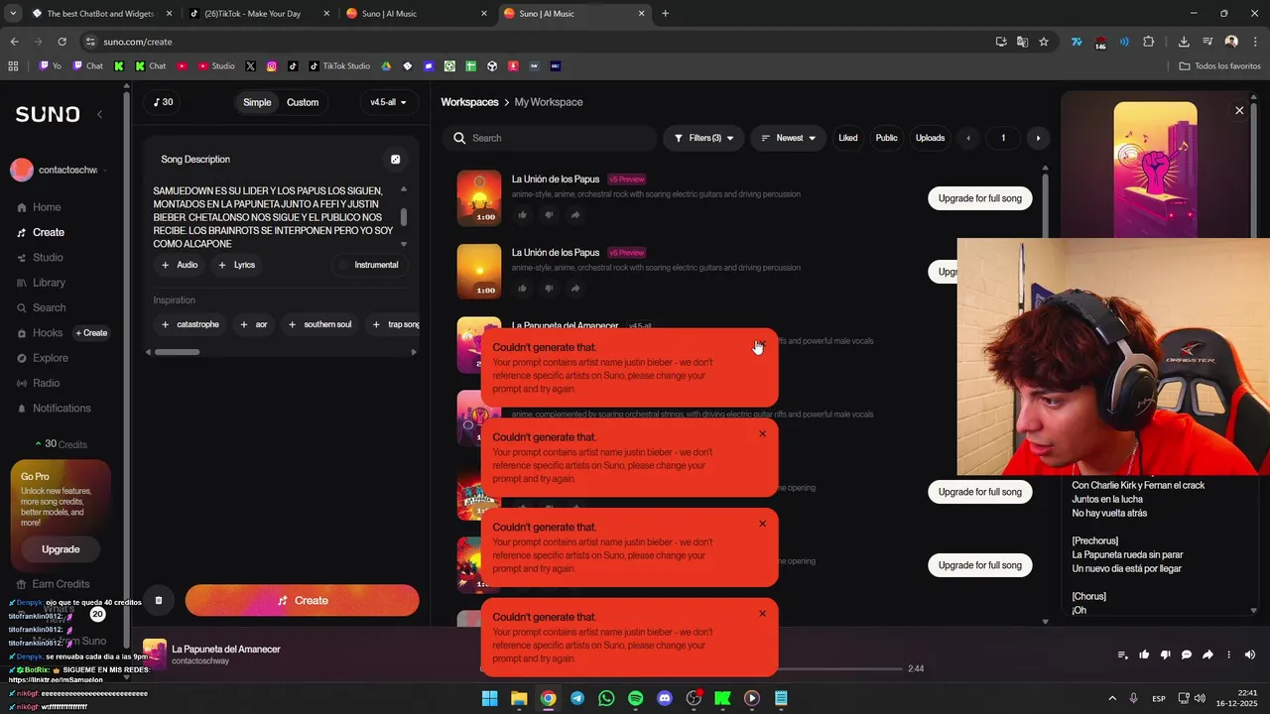
Task: Open first La Unión de los Papus thumbnail
Action: (x=479, y=198)
